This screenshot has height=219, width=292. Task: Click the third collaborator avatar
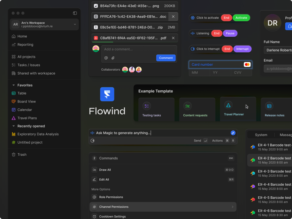click(139, 70)
